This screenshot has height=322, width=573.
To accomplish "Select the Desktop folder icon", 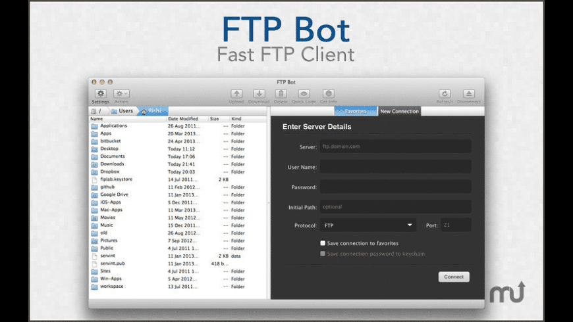I will click(x=94, y=149).
